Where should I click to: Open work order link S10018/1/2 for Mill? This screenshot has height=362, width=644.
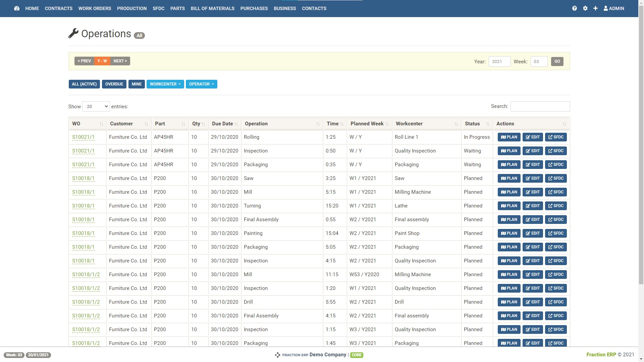(86, 275)
